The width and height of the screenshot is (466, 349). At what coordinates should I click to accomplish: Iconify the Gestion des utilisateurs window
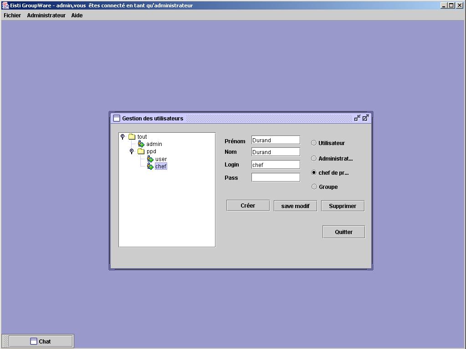coord(358,118)
